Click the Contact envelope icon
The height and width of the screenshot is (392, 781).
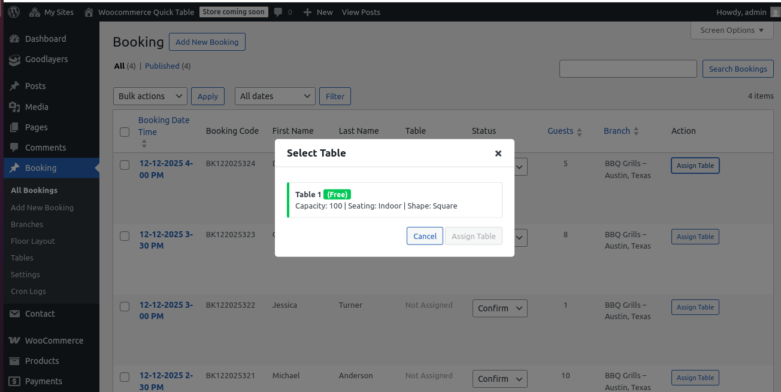pyautogui.click(x=15, y=314)
